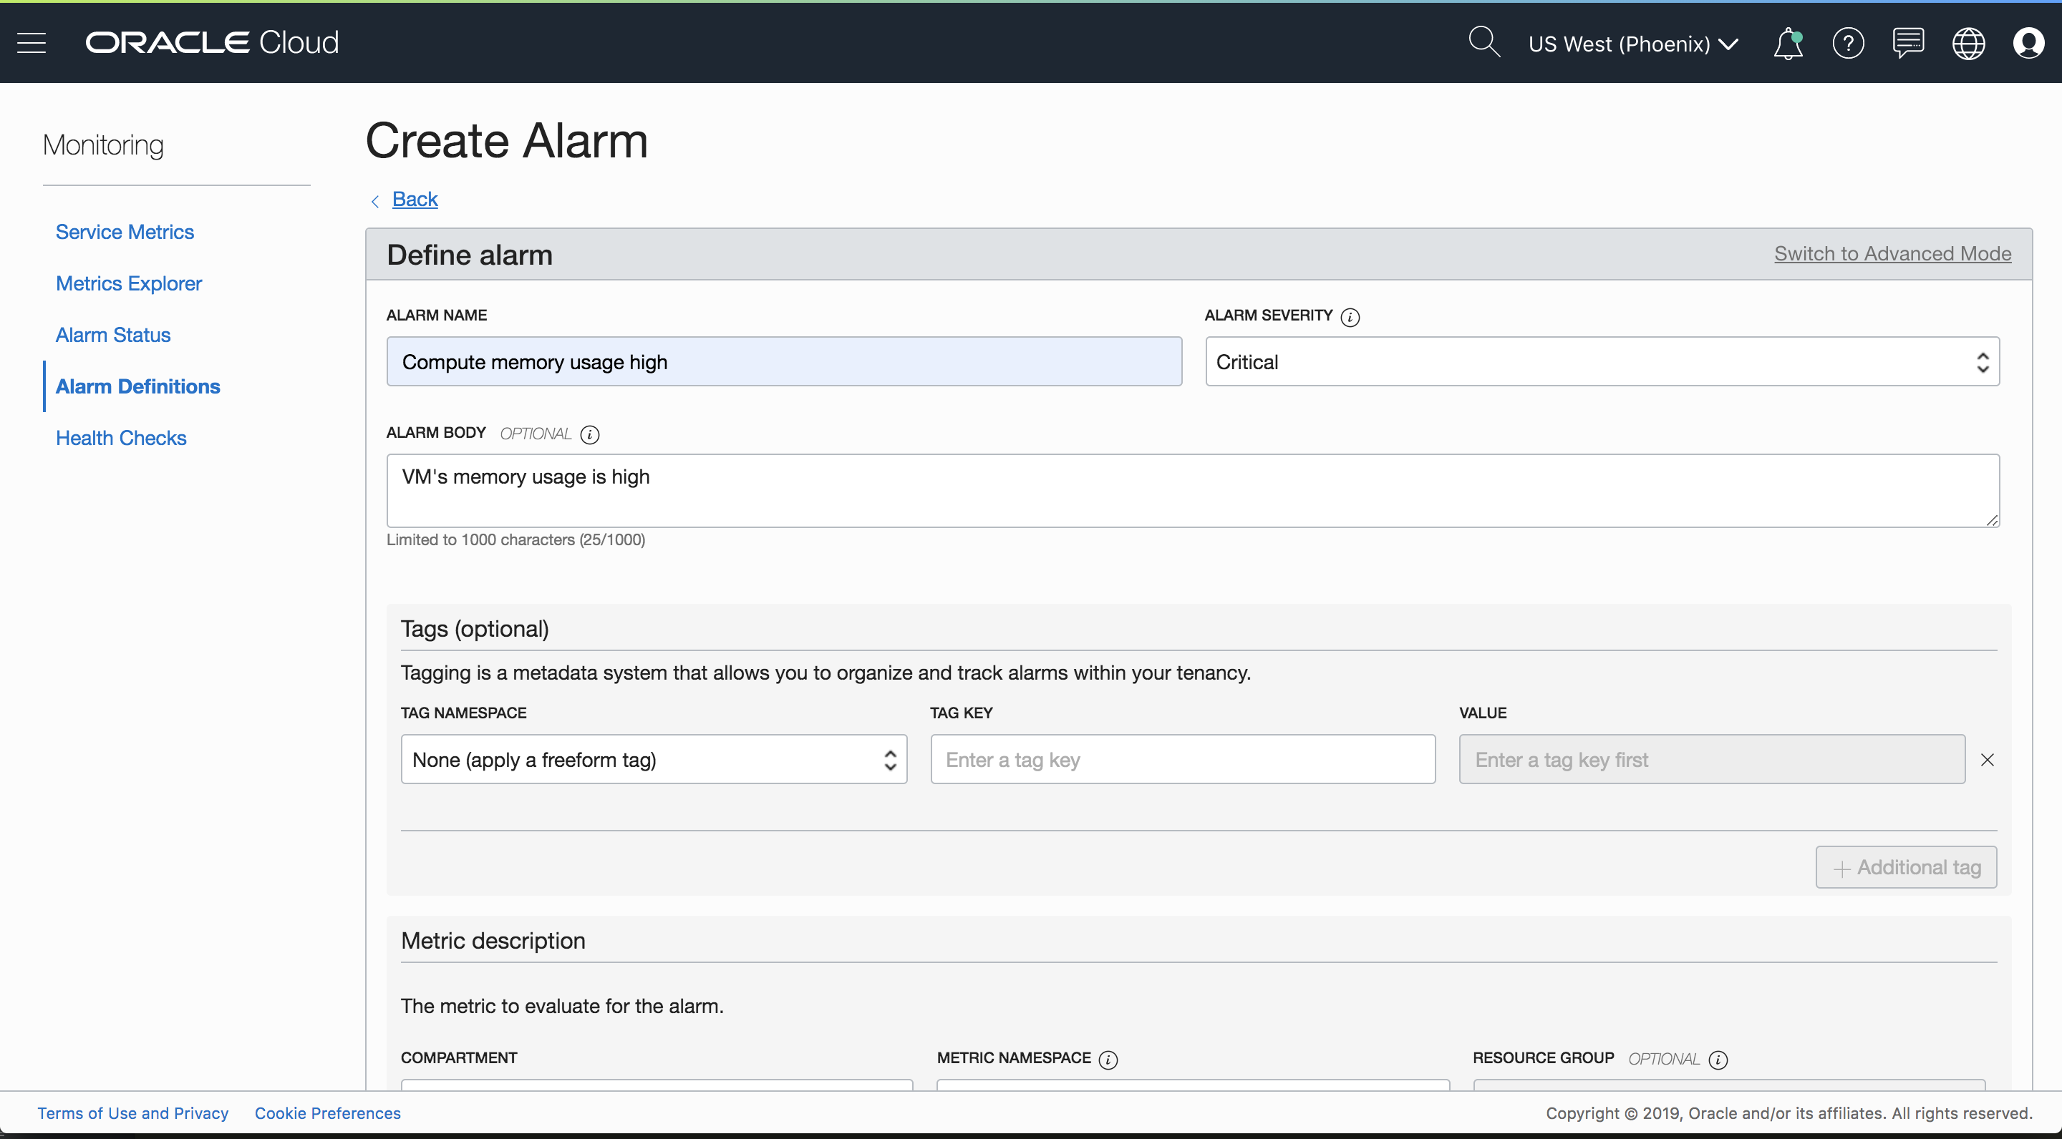The image size is (2062, 1139).
Task: Expand the Tag Namespace dropdown
Action: click(653, 760)
